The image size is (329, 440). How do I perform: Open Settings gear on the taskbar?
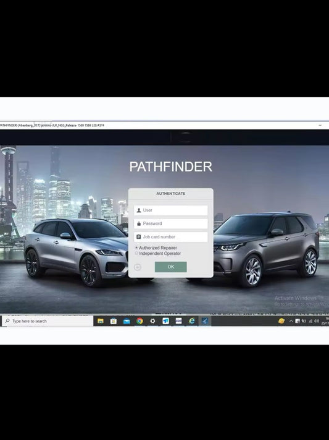point(152,321)
